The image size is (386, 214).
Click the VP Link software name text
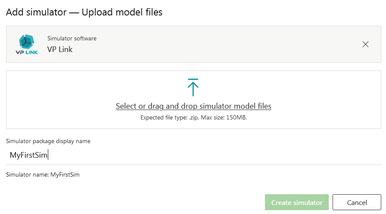[60, 49]
